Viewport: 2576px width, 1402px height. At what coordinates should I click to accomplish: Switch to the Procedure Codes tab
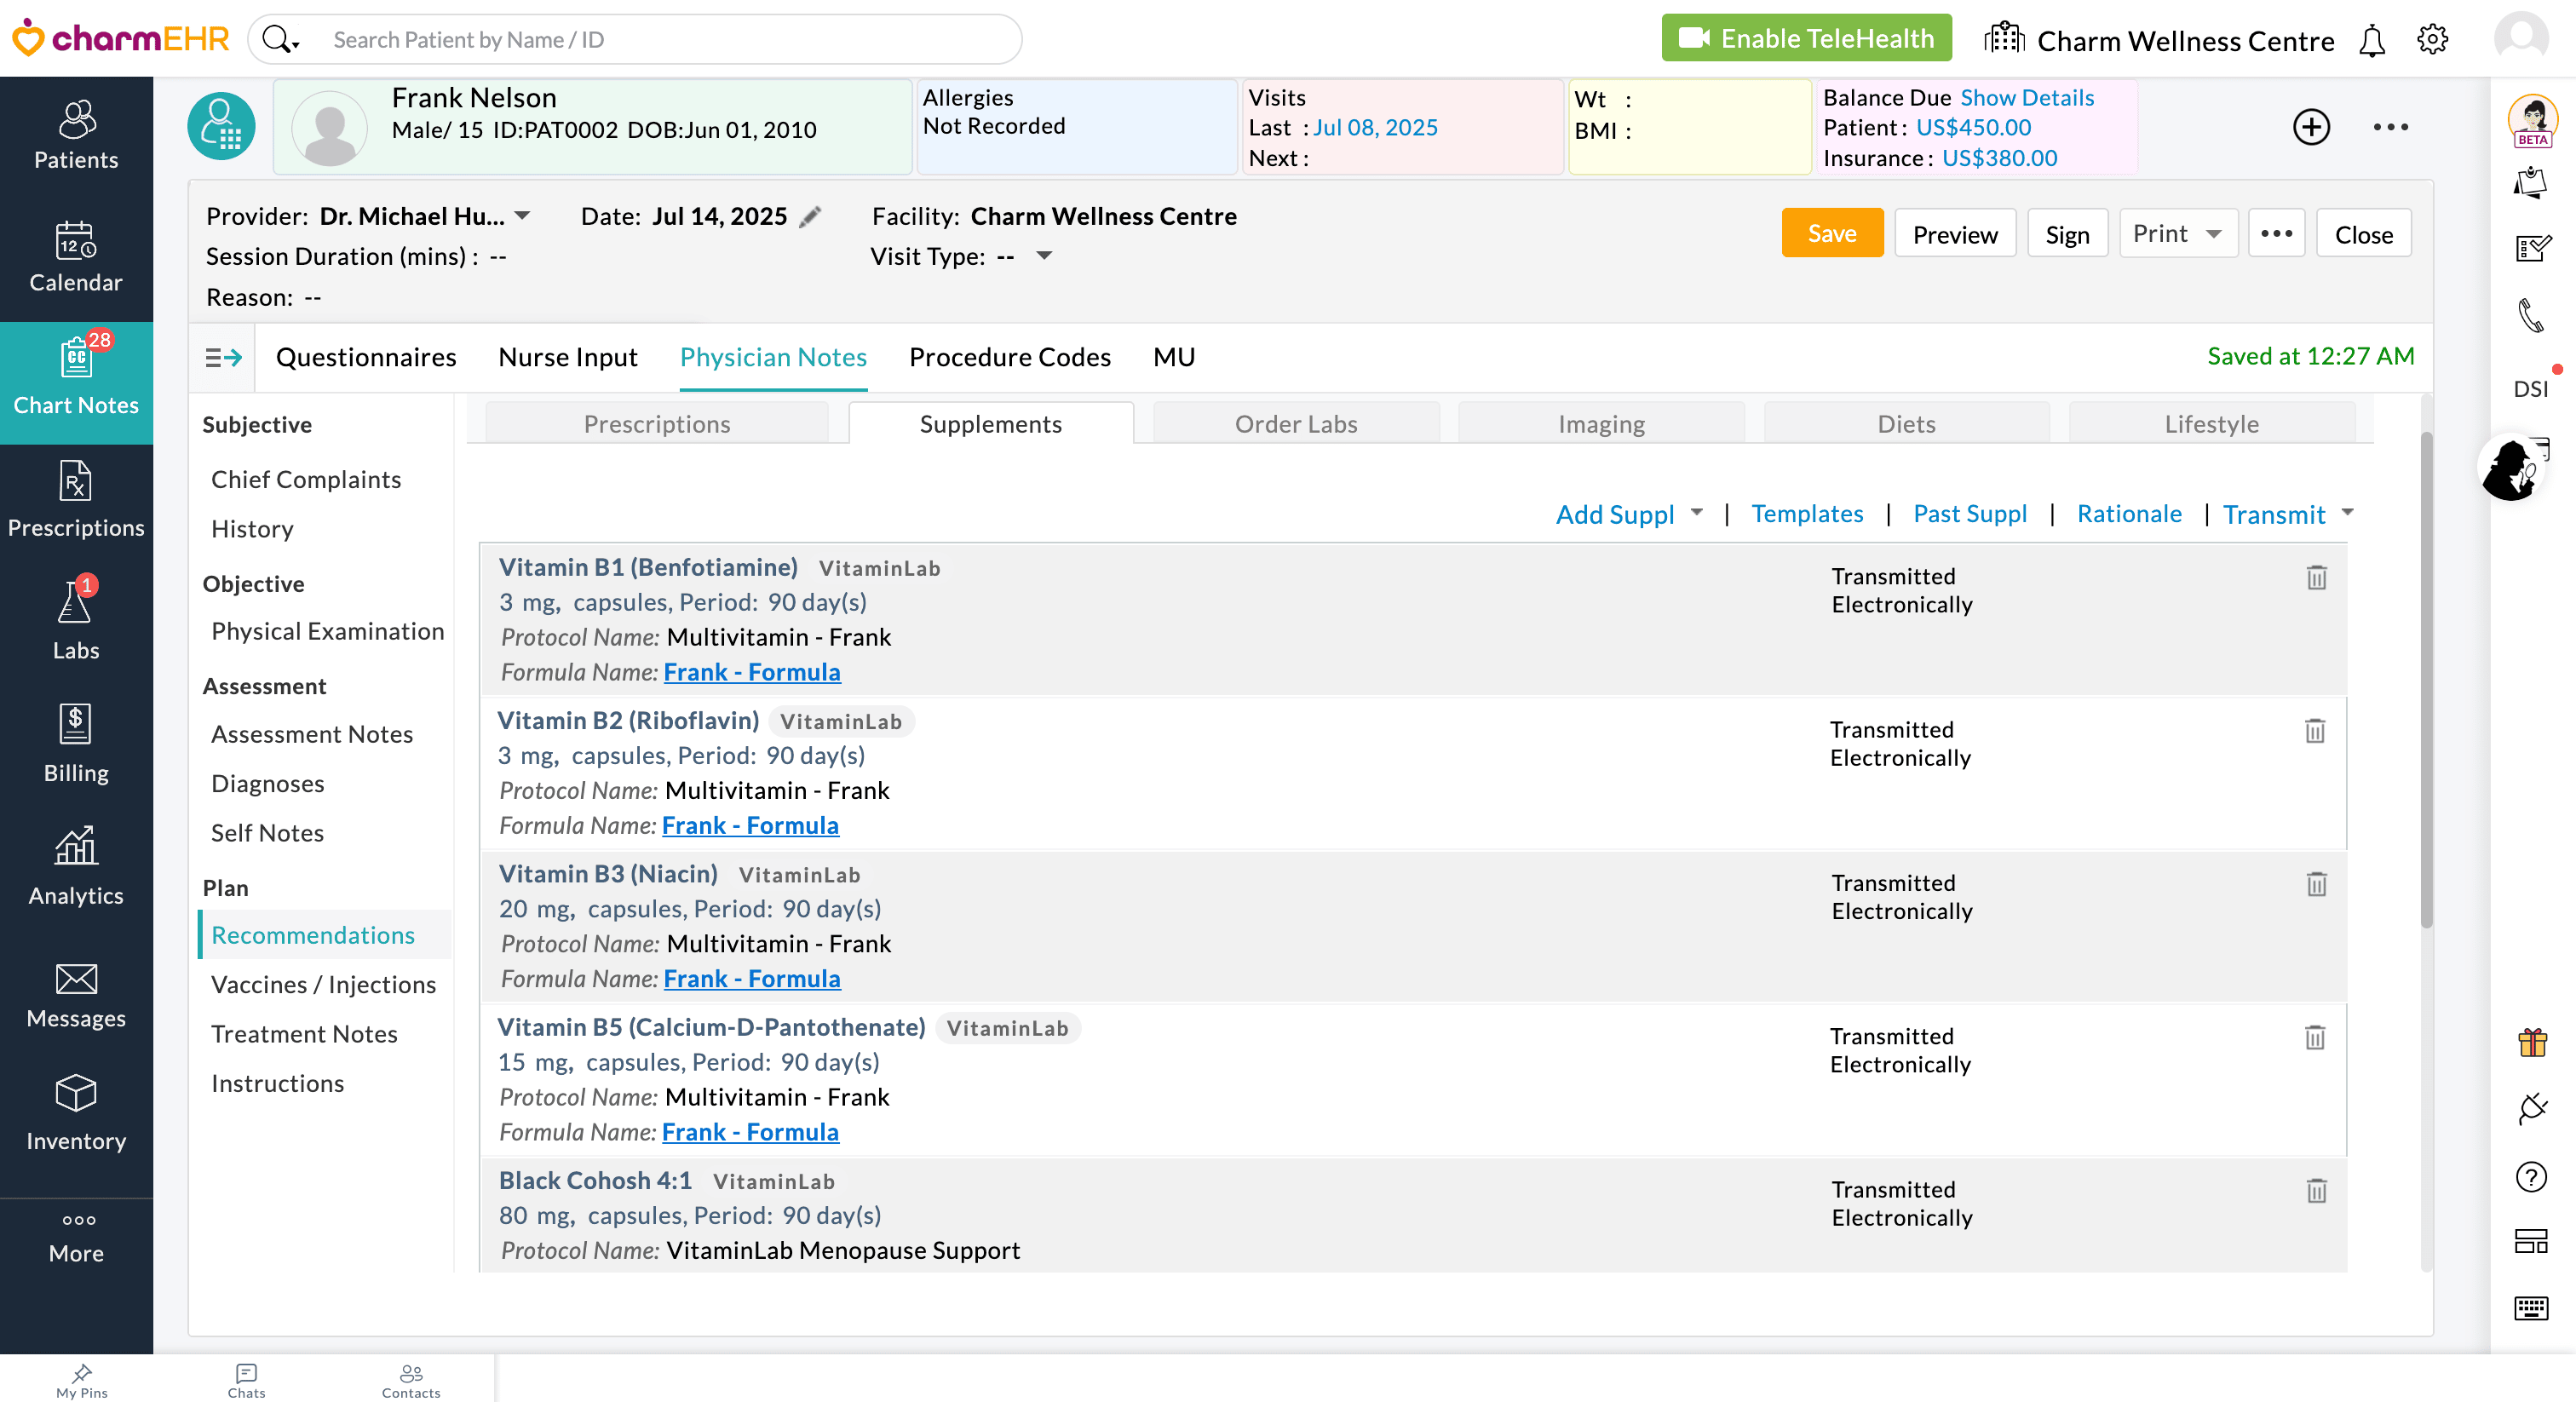pos(1009,357)
